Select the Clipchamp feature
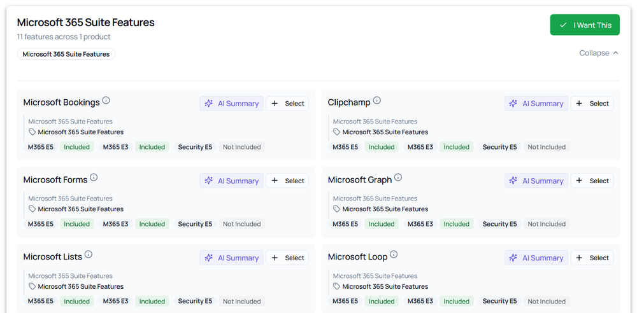This screenshot has height=313, width=637. tap(592, 104)
